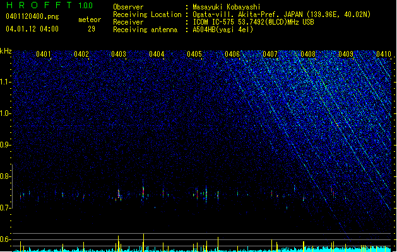
Task: Click the 0407 time marker
Action: (270, 54)
